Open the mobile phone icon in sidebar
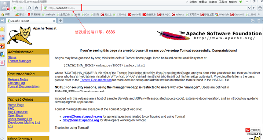 point(2,54)
